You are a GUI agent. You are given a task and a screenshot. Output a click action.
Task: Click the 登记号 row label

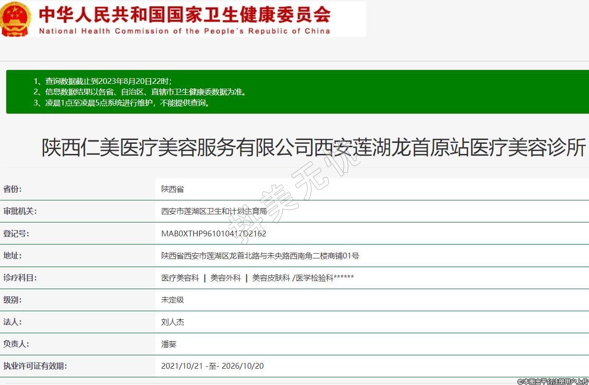coord(16,233)
